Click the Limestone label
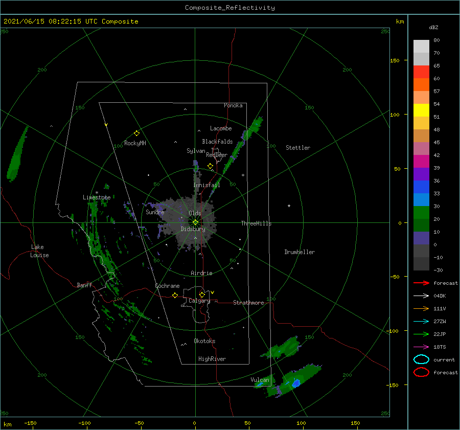The image size is (460, 430). click(x=97, y=197)
